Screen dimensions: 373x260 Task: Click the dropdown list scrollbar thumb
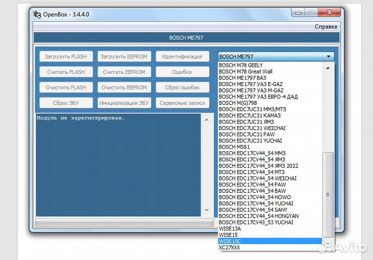coord(328,195)
